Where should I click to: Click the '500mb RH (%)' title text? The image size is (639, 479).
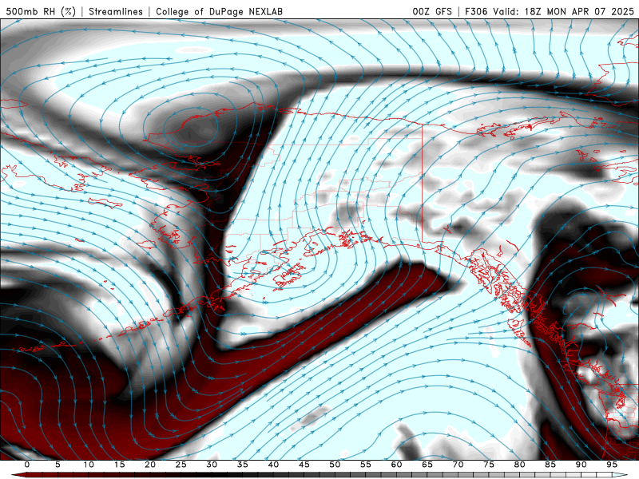tap(41, 11)
